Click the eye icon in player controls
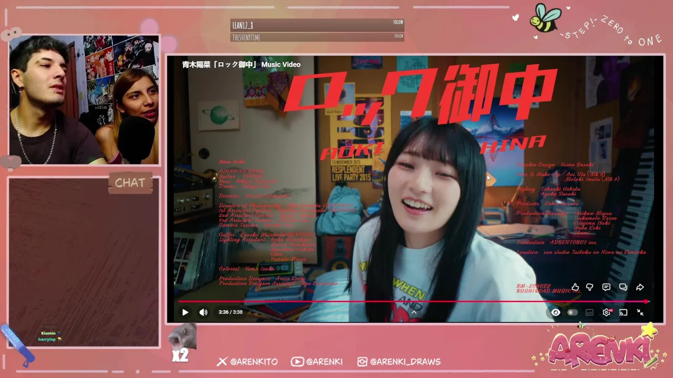 click(556, 312)
